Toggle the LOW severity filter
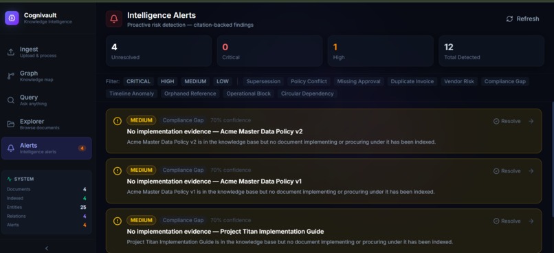 (223, 81)
